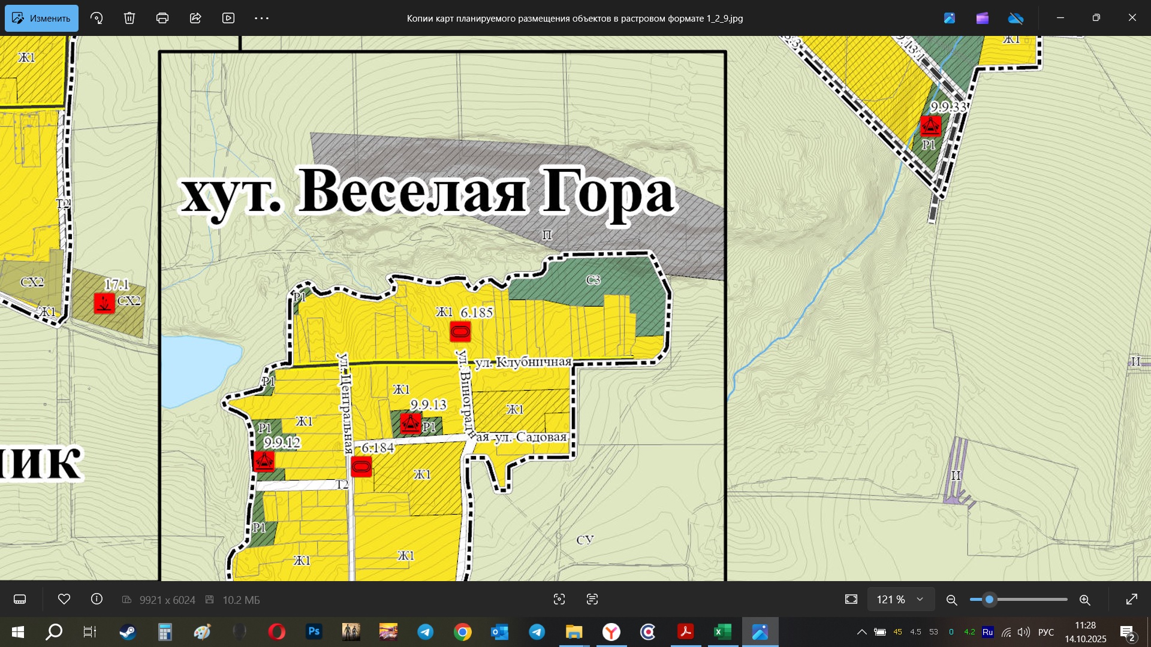Toggle favorite with heart icon

point(64,599)
